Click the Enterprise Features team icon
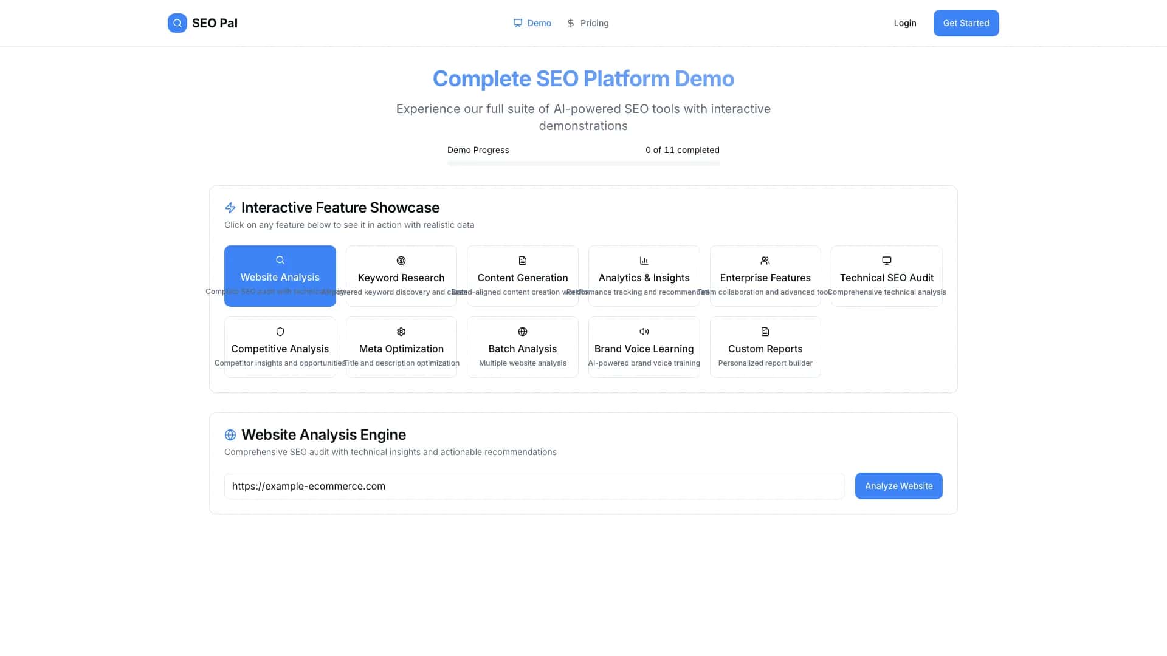This screenshot has height=656, width=1167. click(x=765, y=261)
